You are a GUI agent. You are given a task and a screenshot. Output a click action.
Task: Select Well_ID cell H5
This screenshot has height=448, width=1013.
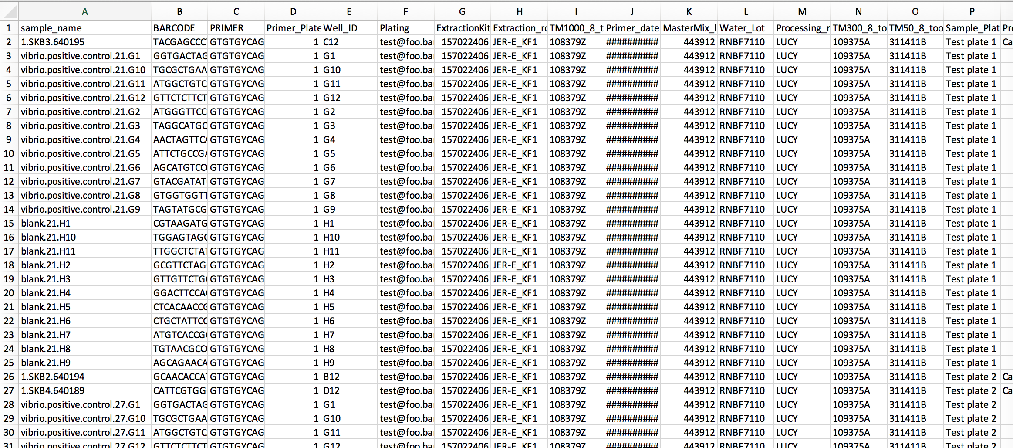349,307
